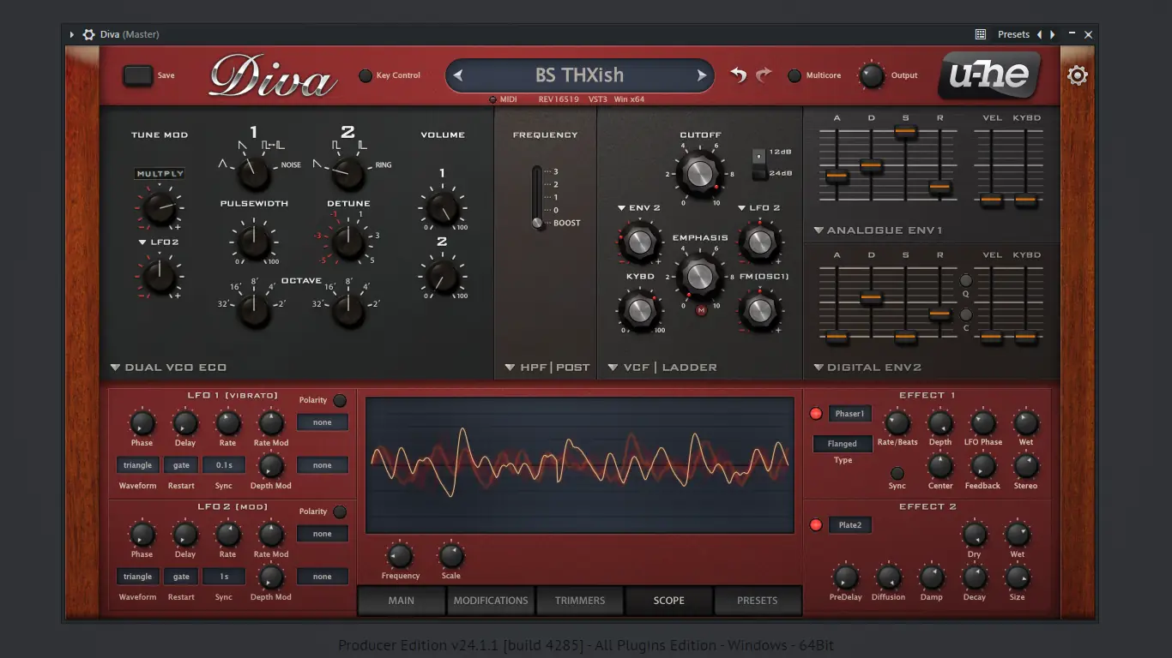The height and width of the screenshot is (658, 1172).
Task: Click the redo arrow
Action: coord(764,75)
